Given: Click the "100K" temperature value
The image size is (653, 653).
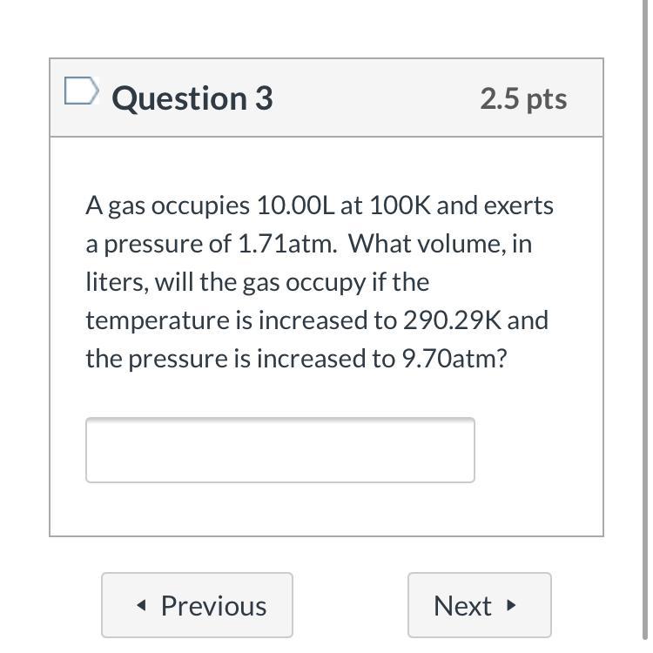Looking at the screenshot, I should coord(400,206).
